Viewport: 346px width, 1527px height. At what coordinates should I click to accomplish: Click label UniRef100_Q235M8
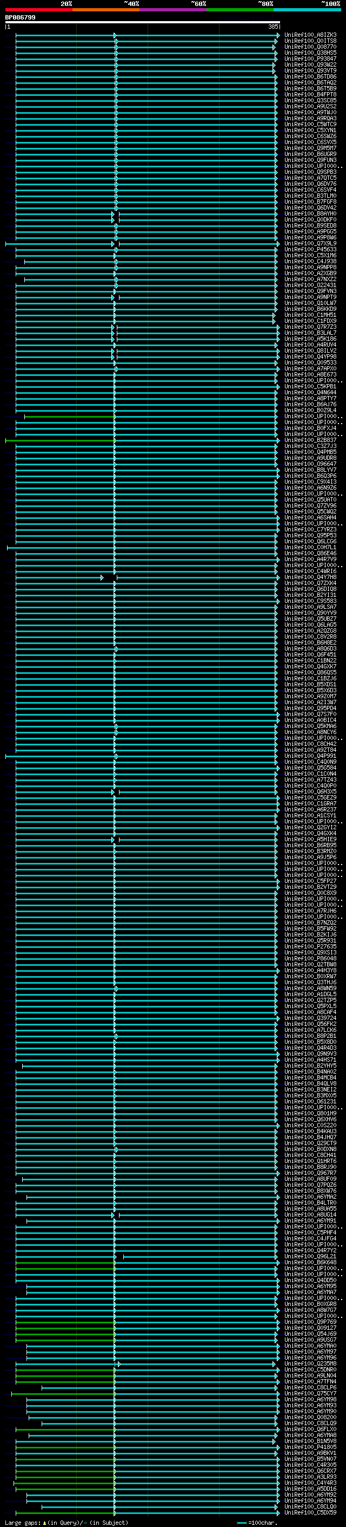[x=310, y=1364]
